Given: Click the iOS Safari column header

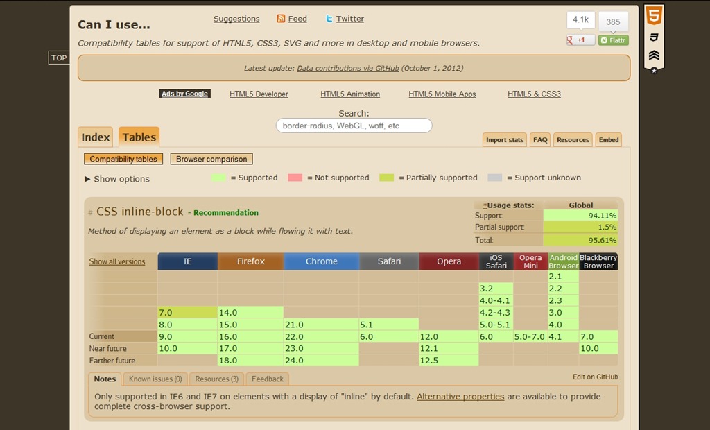Looking at the screenshot, I should point(496,261).
